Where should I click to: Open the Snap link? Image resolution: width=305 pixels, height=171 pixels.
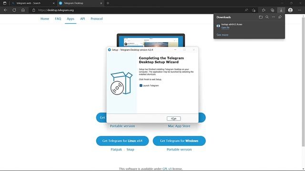click(130, 150)
